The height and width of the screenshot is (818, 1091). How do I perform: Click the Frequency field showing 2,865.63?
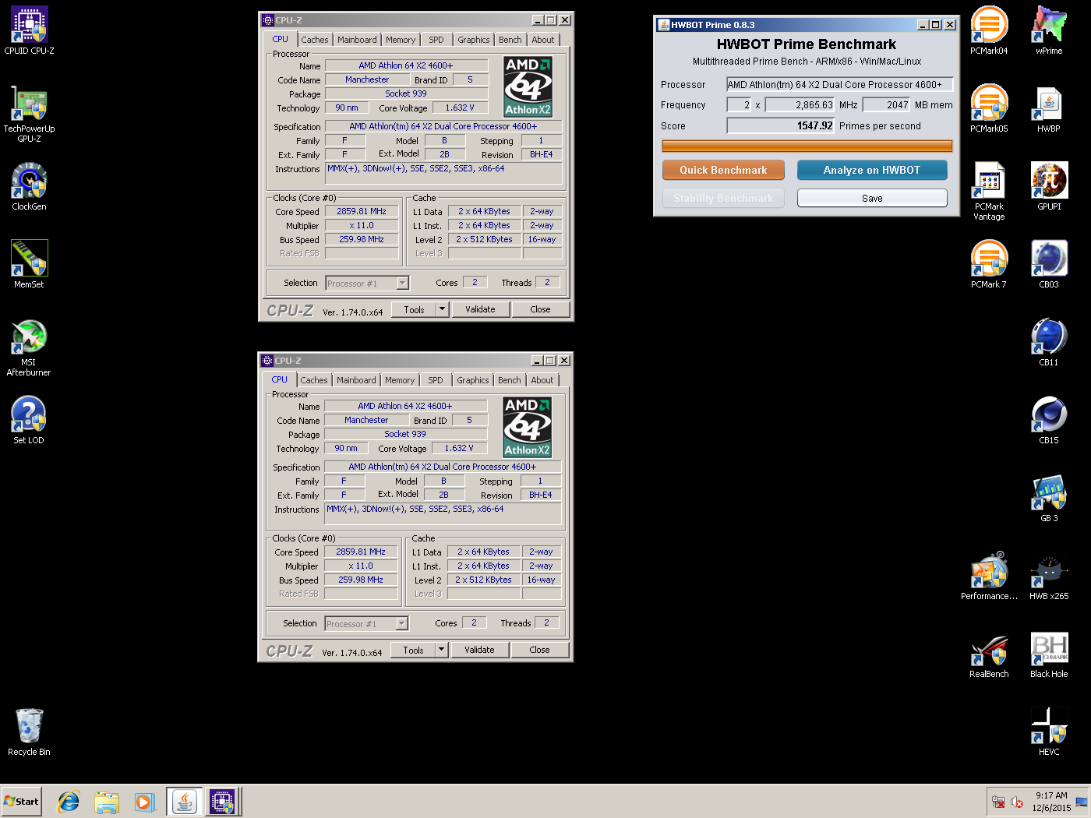pyautogui.click(x=800, y=104)
